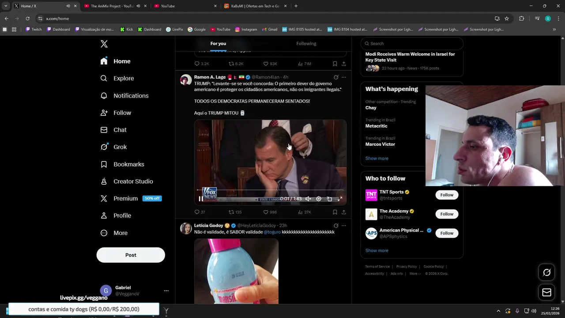Reply to Ramon A. Lage's post
The height and width of the screenshot is (318, 565).
pyautogui.click(x=200, y=212)
